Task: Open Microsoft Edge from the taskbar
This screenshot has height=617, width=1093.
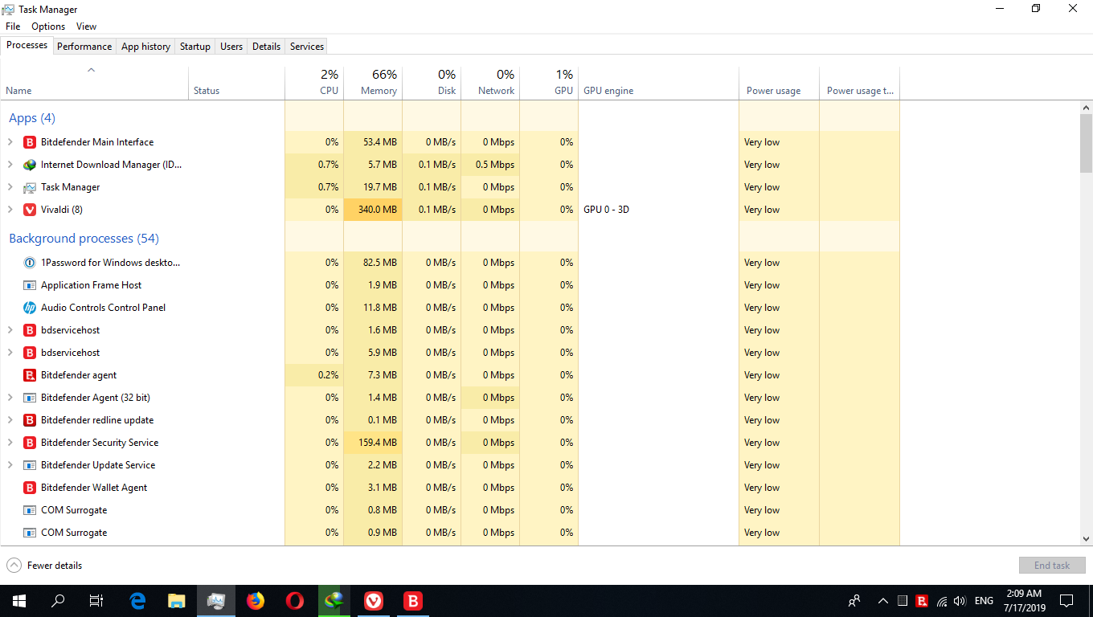Action: [x=137, y=600]
